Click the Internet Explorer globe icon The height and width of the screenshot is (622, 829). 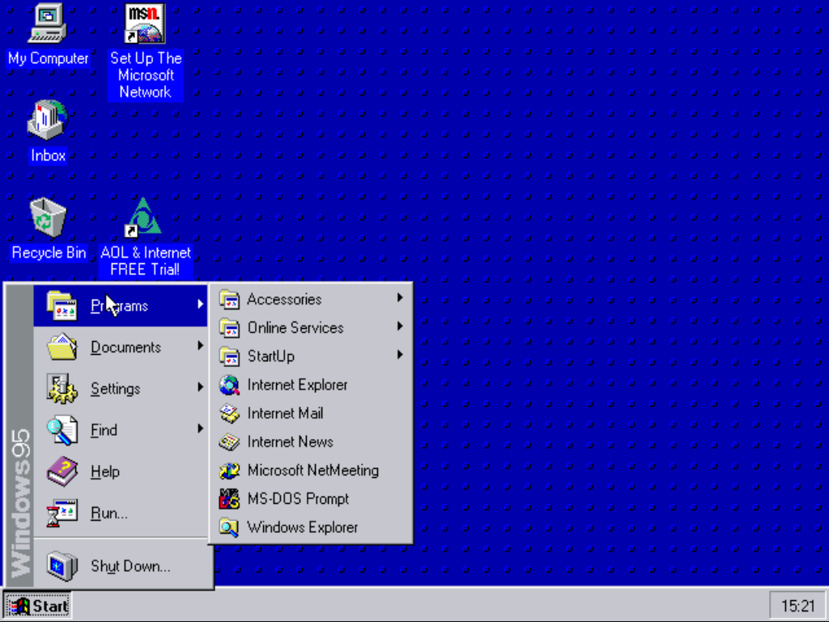click(x=229, y=385)
